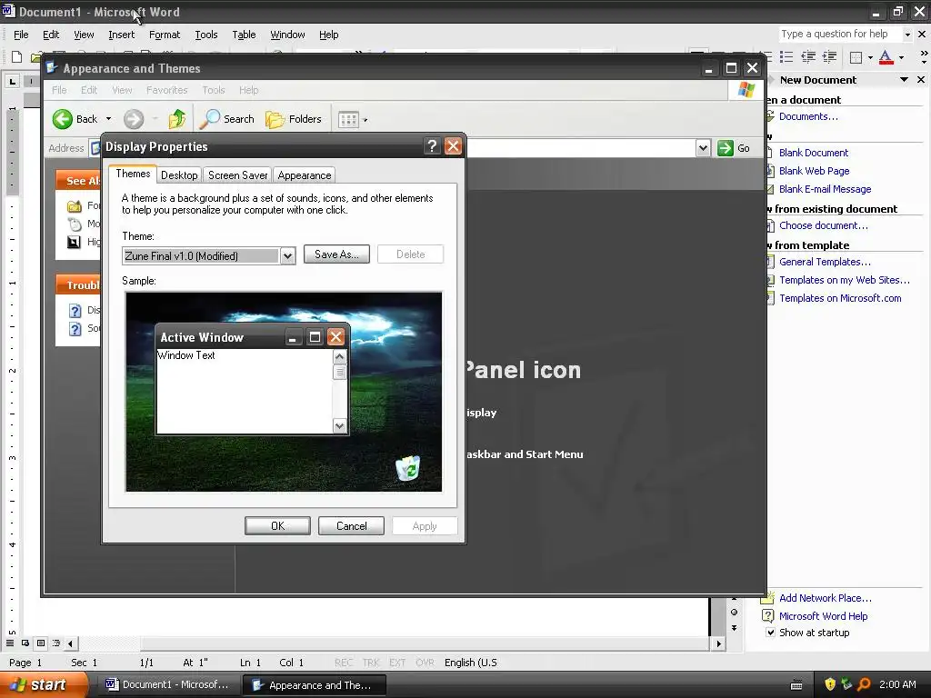Click the security shield icon in system tray

[x=830, y=684]
